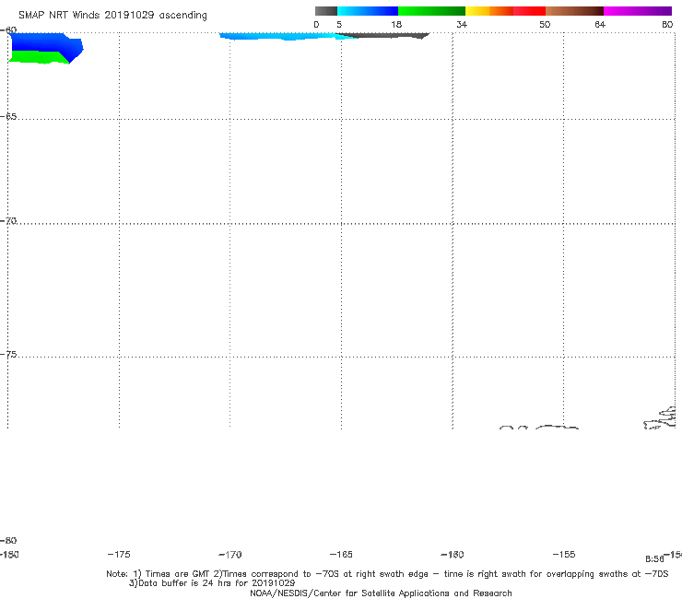Click the '8:56' swath time label
This screenshot has width=682, height=599.
pos(654,559)
